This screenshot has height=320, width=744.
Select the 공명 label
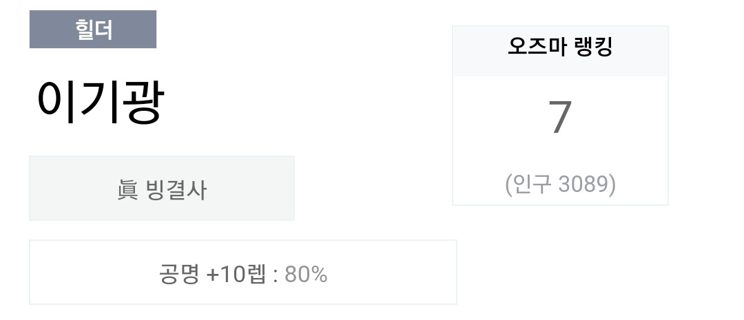179,275
